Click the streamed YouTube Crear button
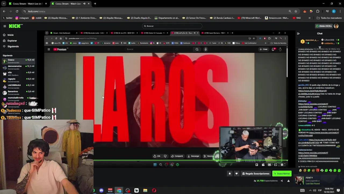Screen dimensions: 344x194 (x=263, y=49)
